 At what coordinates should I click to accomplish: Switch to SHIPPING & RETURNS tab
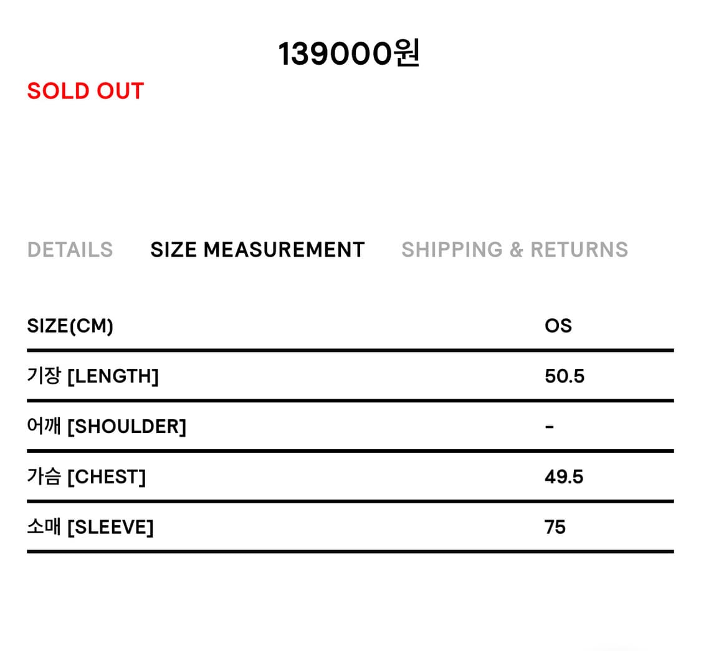pyautogui.click(x=514, y=250)
